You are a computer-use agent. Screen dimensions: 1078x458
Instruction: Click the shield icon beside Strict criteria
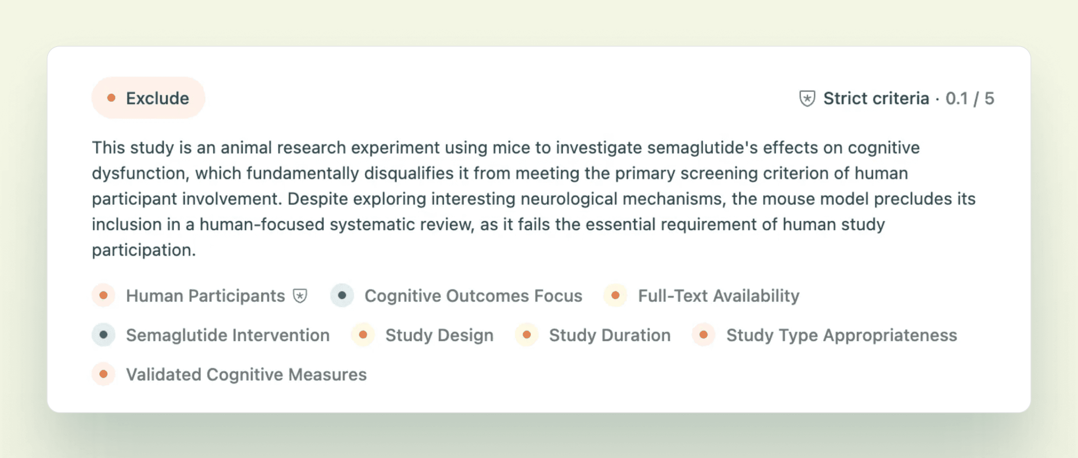(807, 99)
